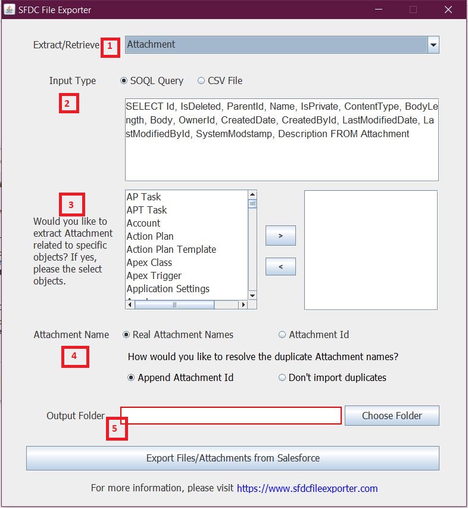Open the sfdcfileexporter.com link
Screen dimensions: 468x508
tap(307, 488)
